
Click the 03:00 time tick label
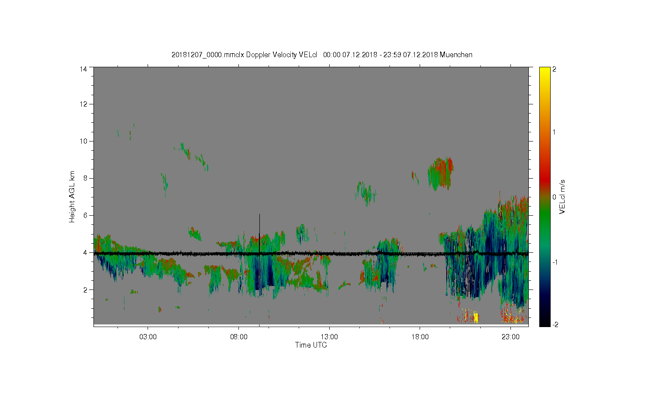point(148,337)
